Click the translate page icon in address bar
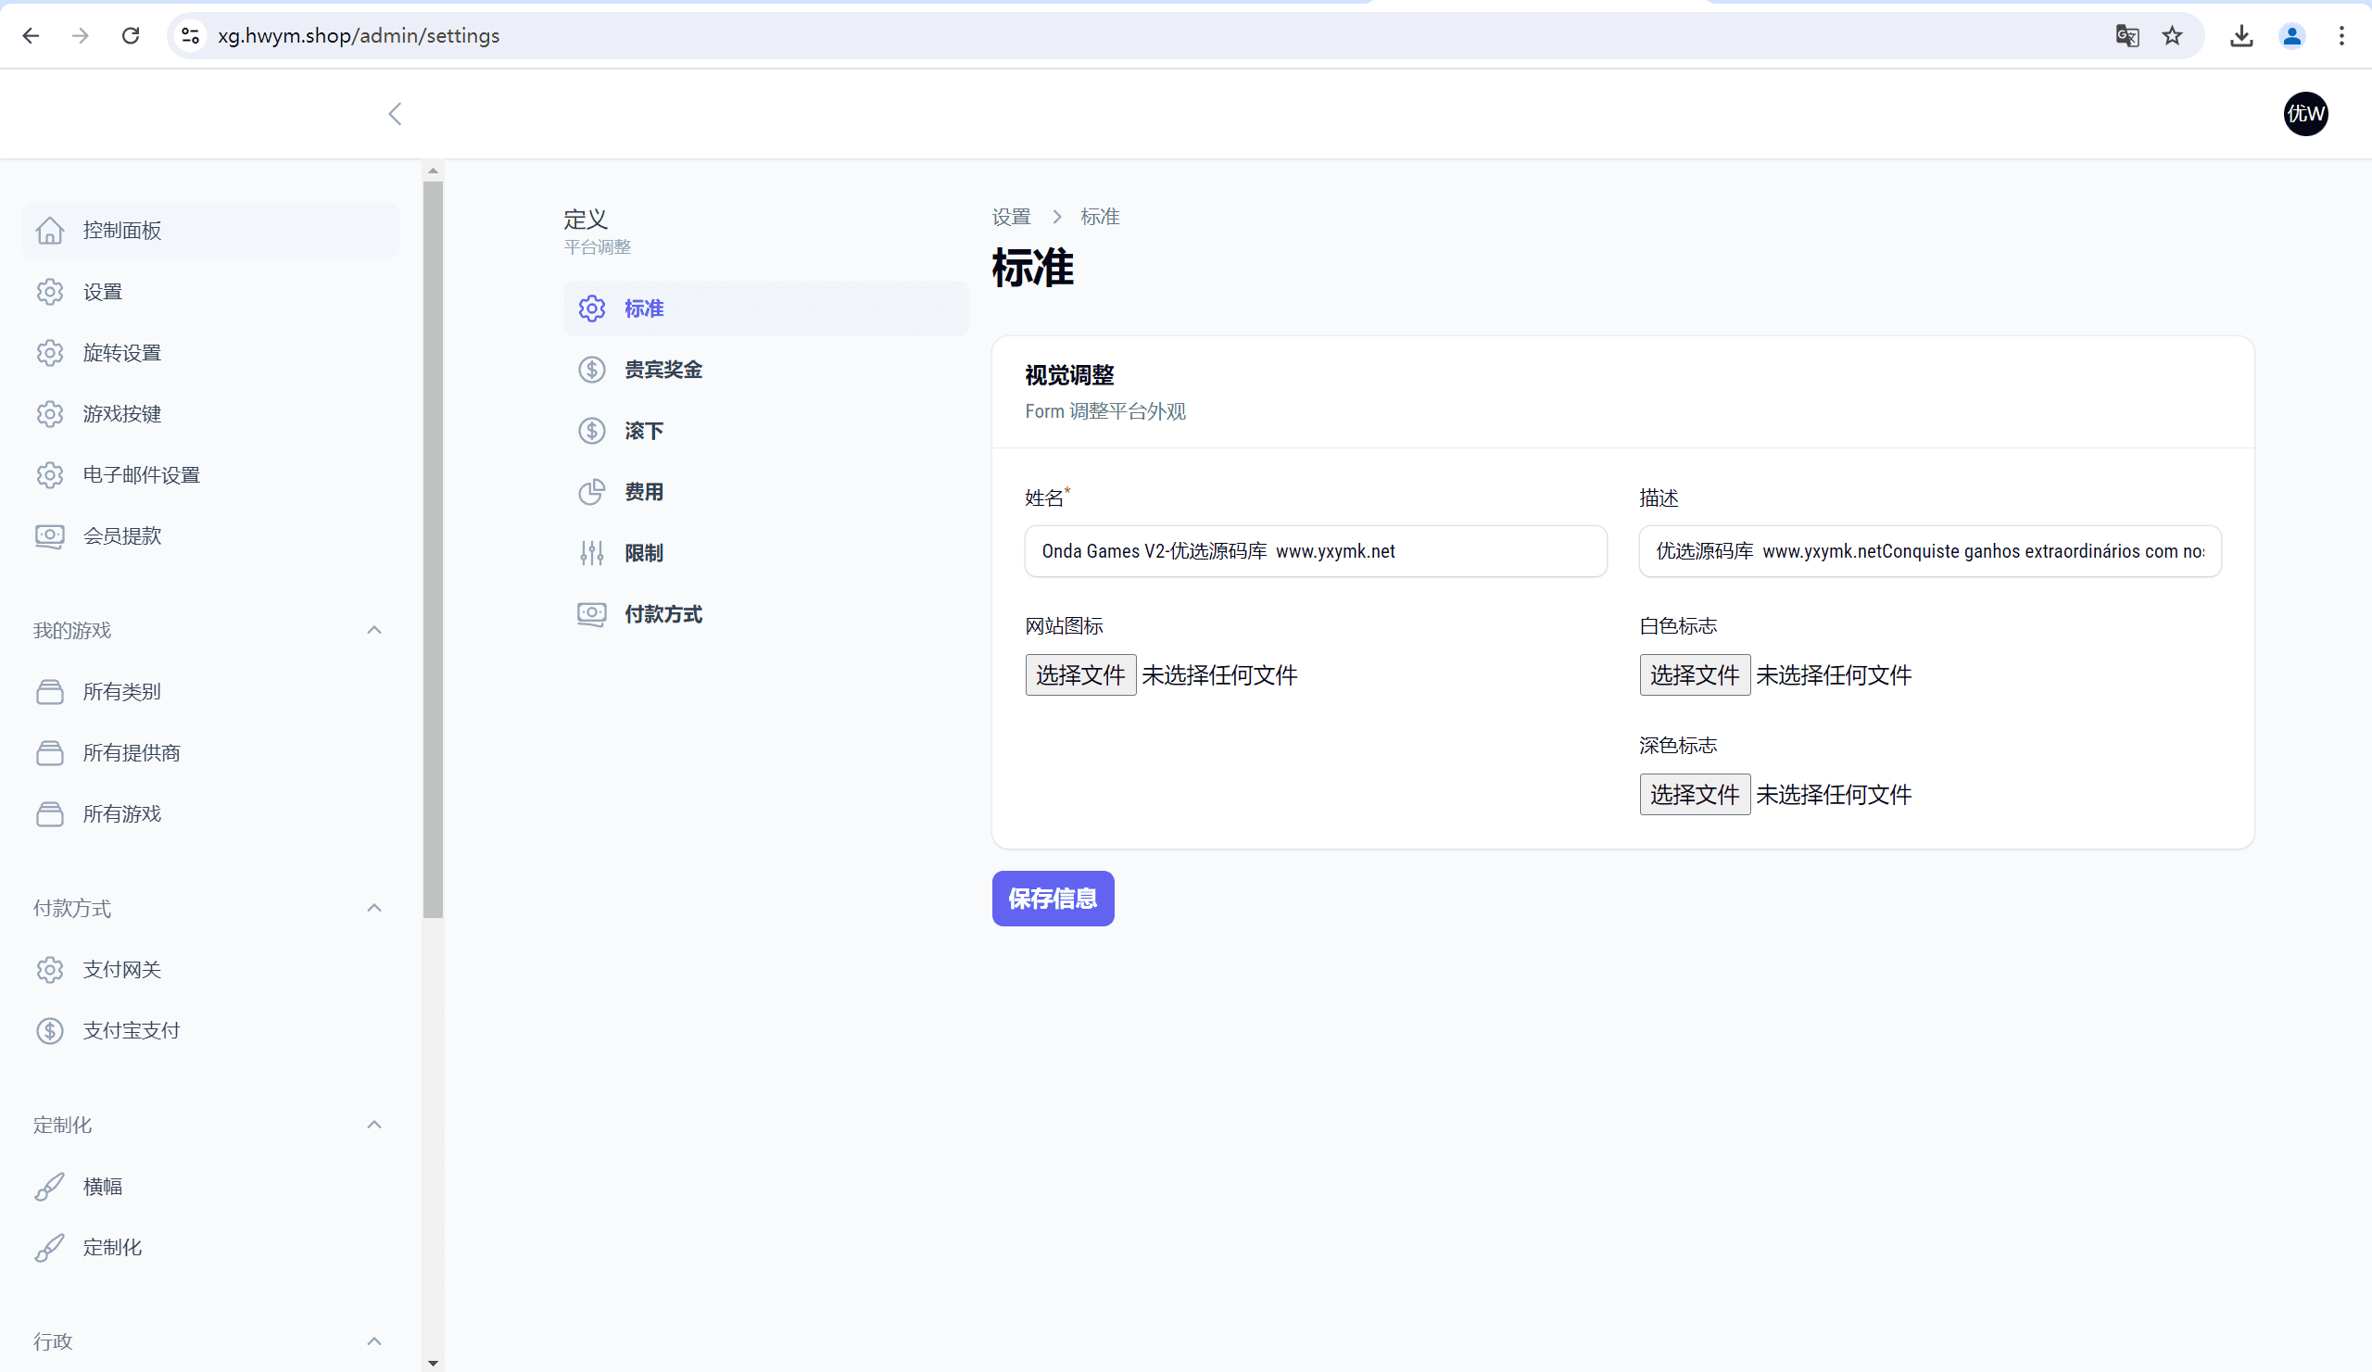The height and width of the screenshot is (1372, 2372). [2126, 36]
